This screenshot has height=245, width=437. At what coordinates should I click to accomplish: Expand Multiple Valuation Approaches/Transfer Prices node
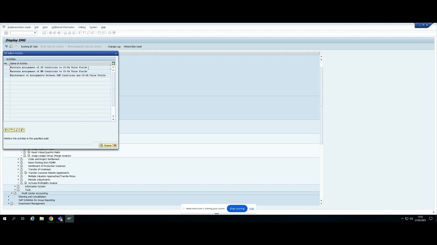[x=18, y=176]
